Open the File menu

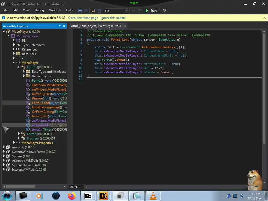tap(5, 10)
